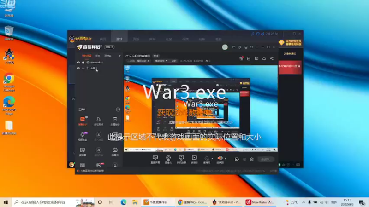Click the share icon above the preview
The width and height of the screenshot is (369, 207).
[x=272, y=58]
